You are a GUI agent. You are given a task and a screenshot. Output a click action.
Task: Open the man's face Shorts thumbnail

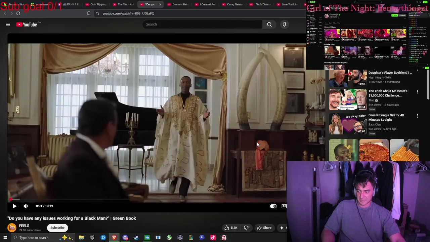343,150
